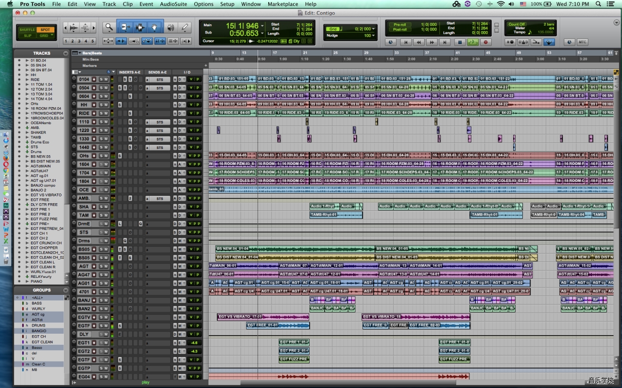
Task: Expand the Groups list options menu
Action: coord(66,290)
